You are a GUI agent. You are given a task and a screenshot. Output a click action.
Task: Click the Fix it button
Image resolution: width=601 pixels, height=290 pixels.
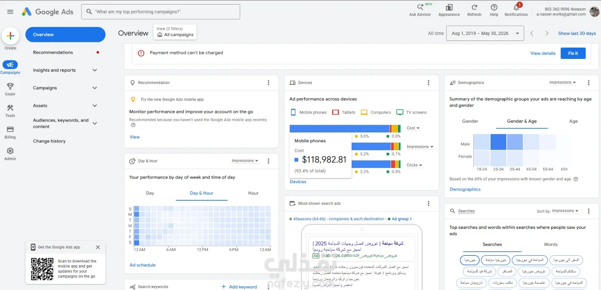573,53
